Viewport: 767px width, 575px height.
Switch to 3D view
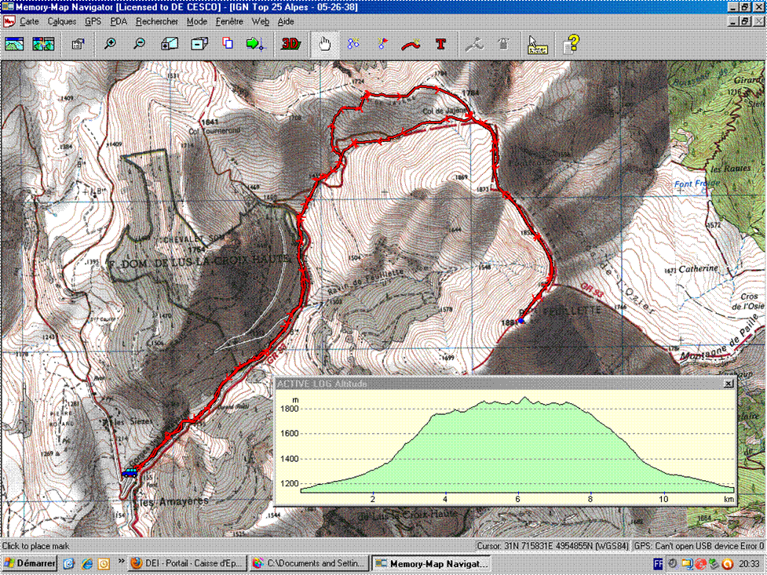point(290,44)
